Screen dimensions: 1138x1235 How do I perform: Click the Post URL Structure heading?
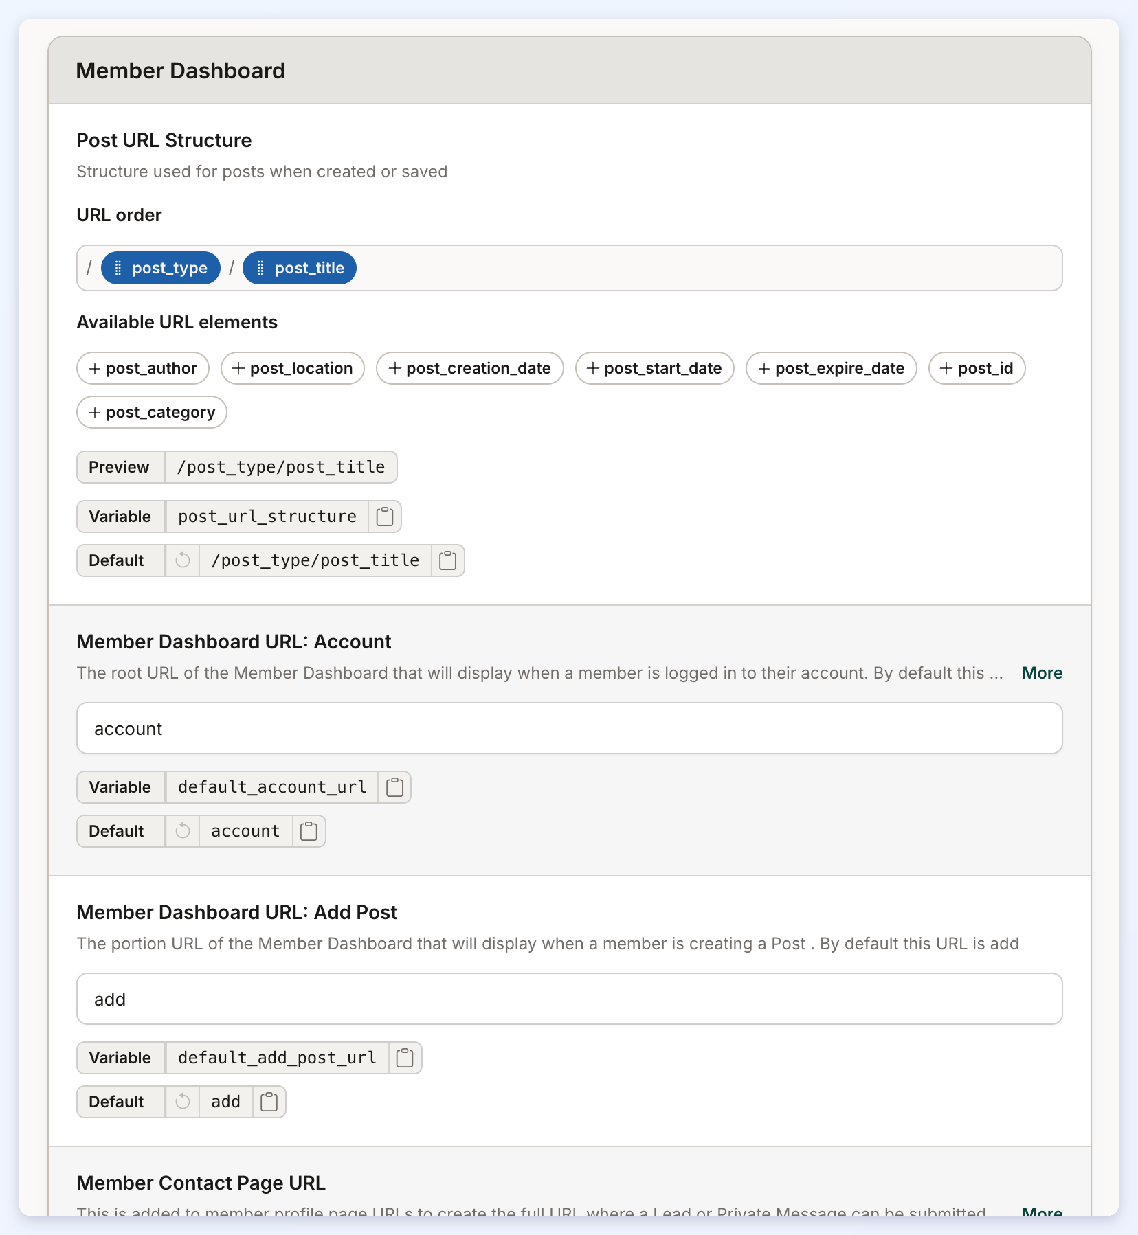(164, 140)
